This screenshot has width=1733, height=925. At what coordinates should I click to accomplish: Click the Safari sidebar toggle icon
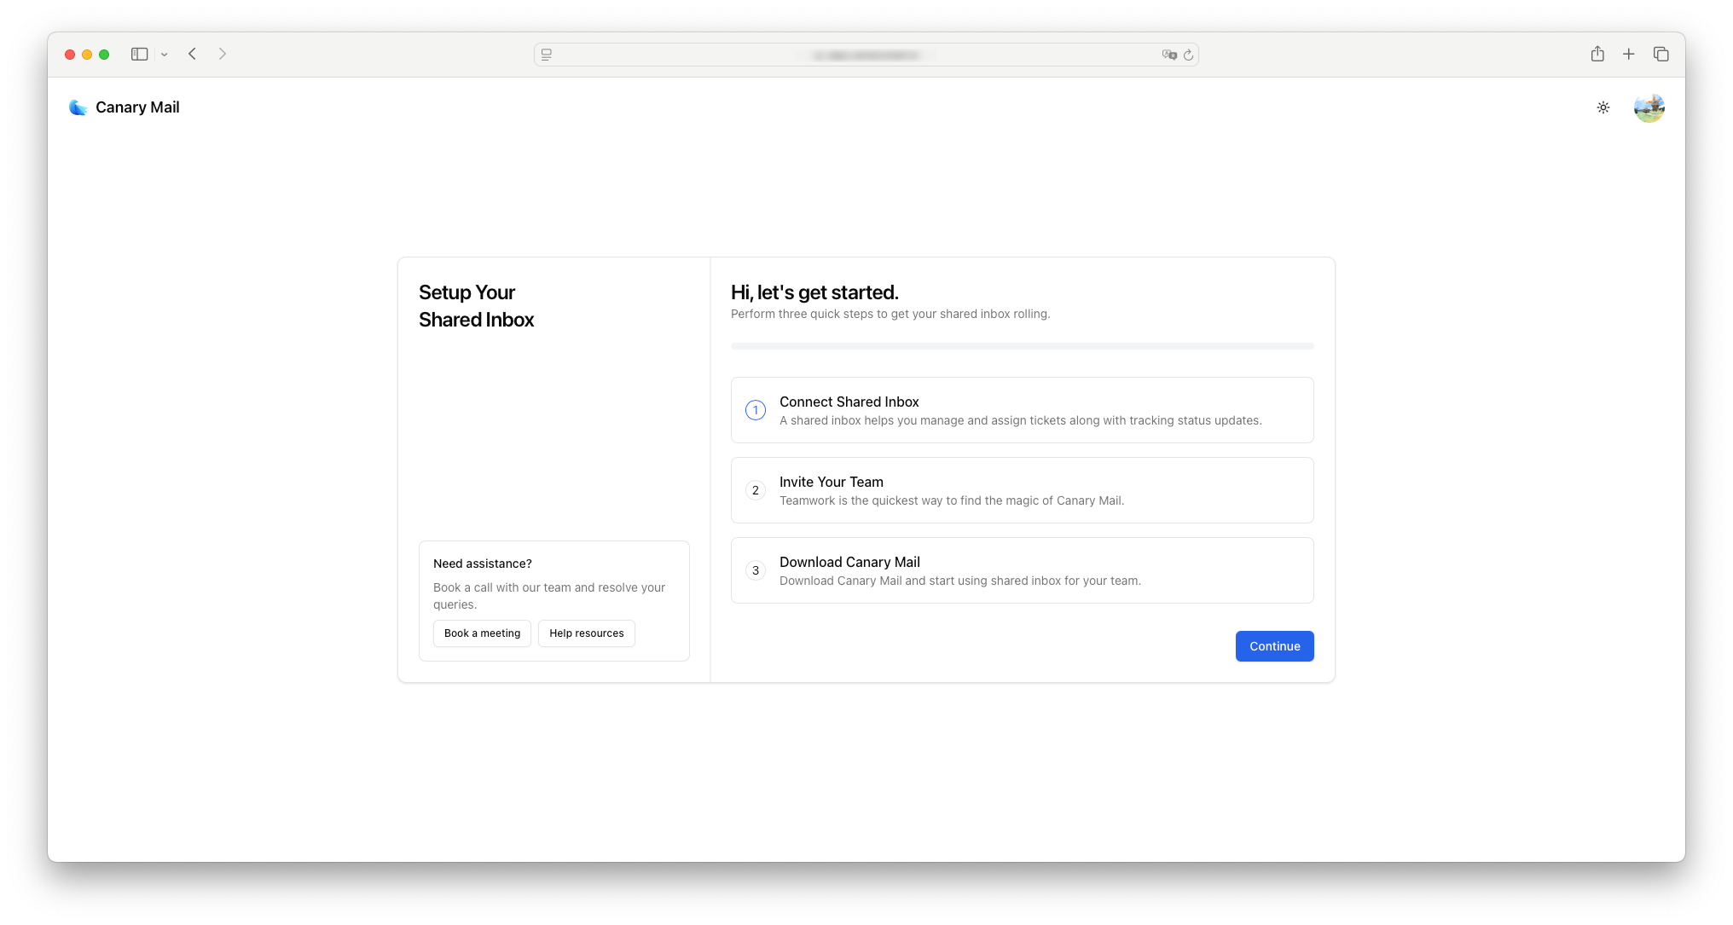140,54
